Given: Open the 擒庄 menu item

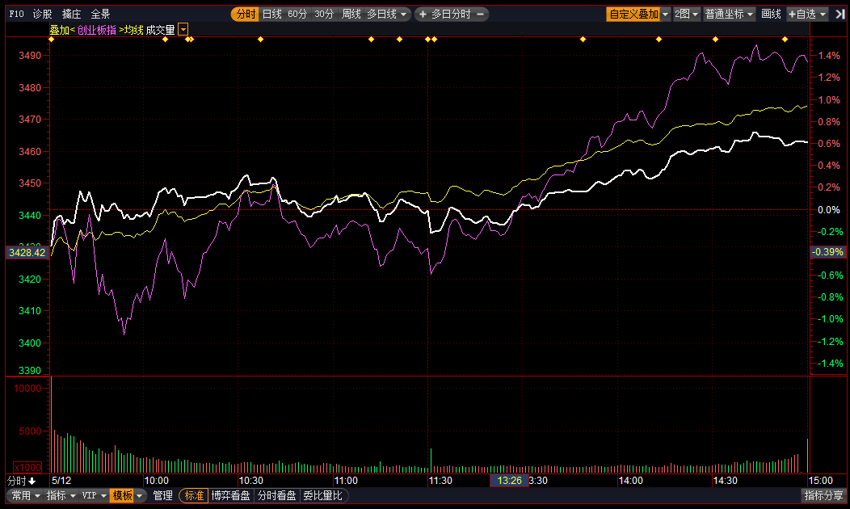Looking at the screenshot, I should click(72, 14).
